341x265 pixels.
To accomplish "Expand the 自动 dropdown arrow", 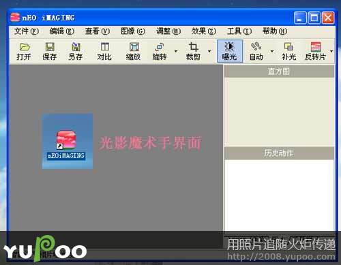I will point(272,51).
